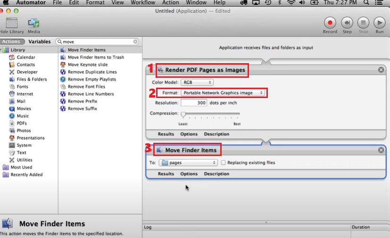Screen dimensions: 390x238
Task: Select the Utilities category icon
Action: (12, 160)
